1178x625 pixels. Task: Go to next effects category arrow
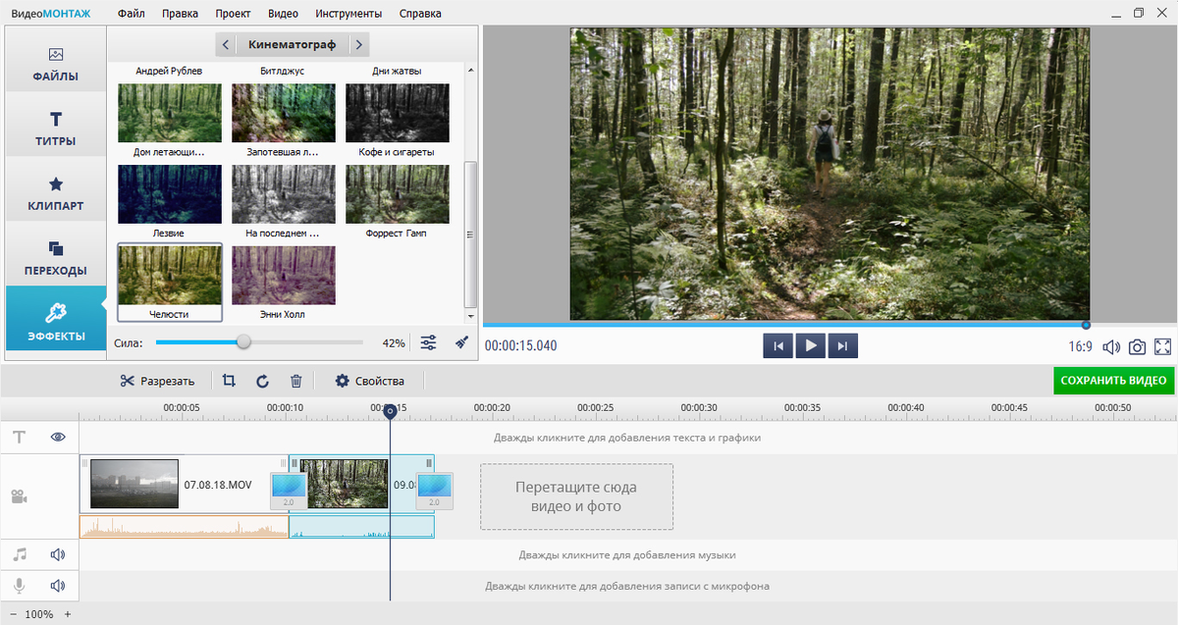[x=358, y=44]
